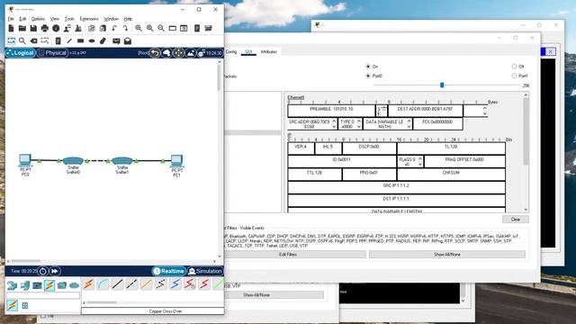Zoom in on the workspace
Viewport: 576px width, 324px height.
(x=139, y=28)
